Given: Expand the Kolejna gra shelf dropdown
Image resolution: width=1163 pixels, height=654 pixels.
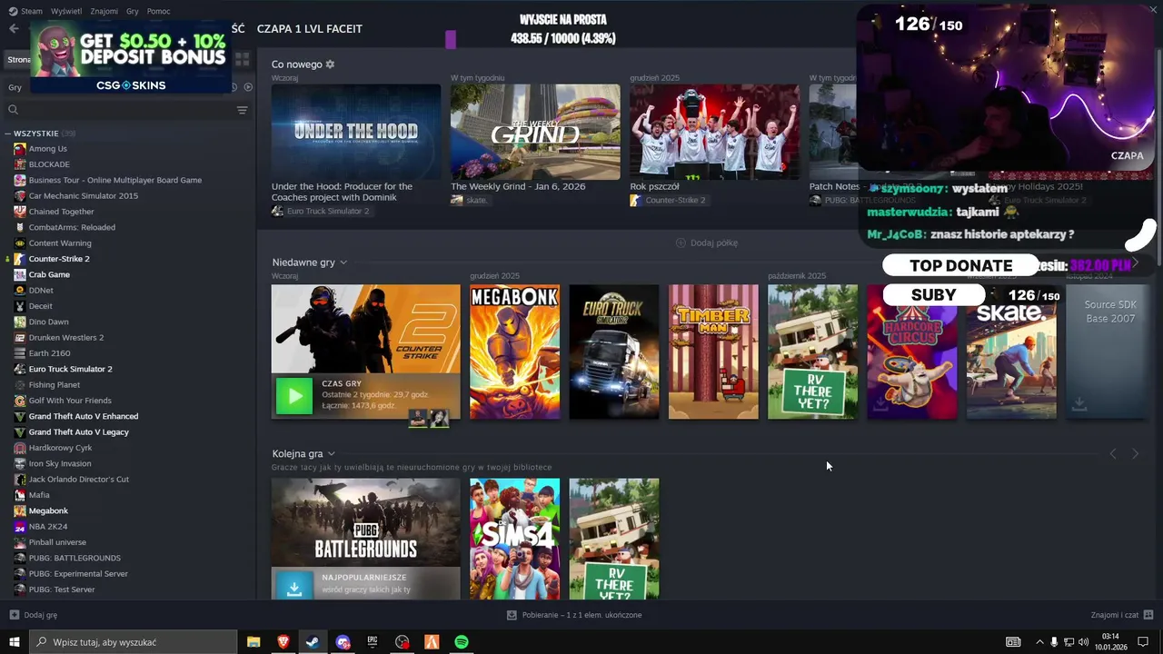Looking at the screenshot, I should pyautogui.click(x=331, y=453).
